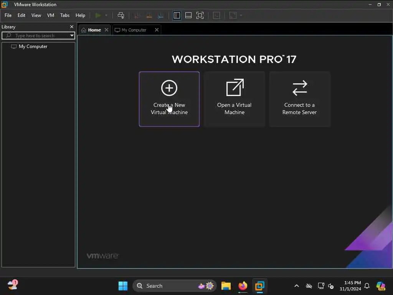Click the stretch guest display icon
393x295 pixels.
[233, 15]
